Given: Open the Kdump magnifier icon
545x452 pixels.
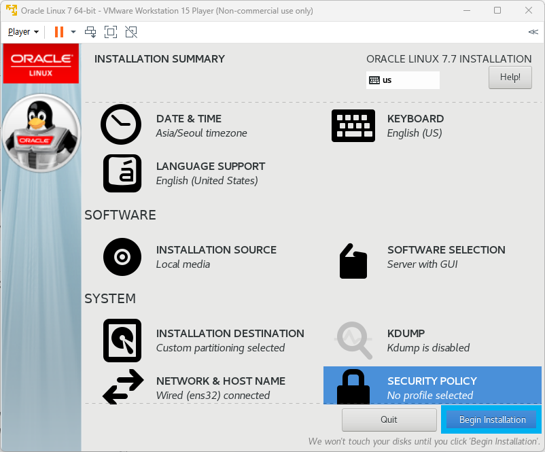Looking at the screenshot, I should click(x=353, y=341).
